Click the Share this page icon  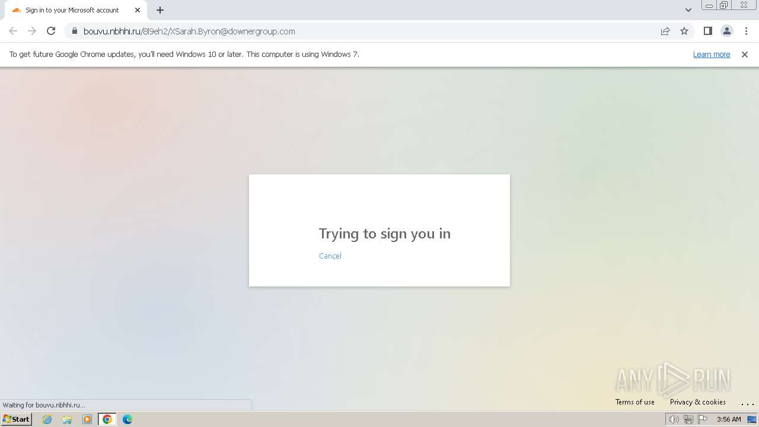(x=665, y=31)
